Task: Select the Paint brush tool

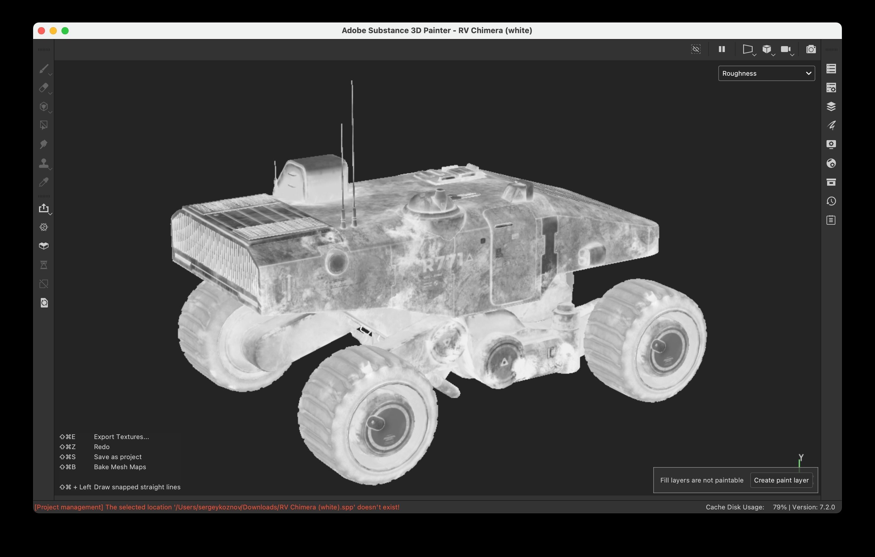Action: point(44,69)
